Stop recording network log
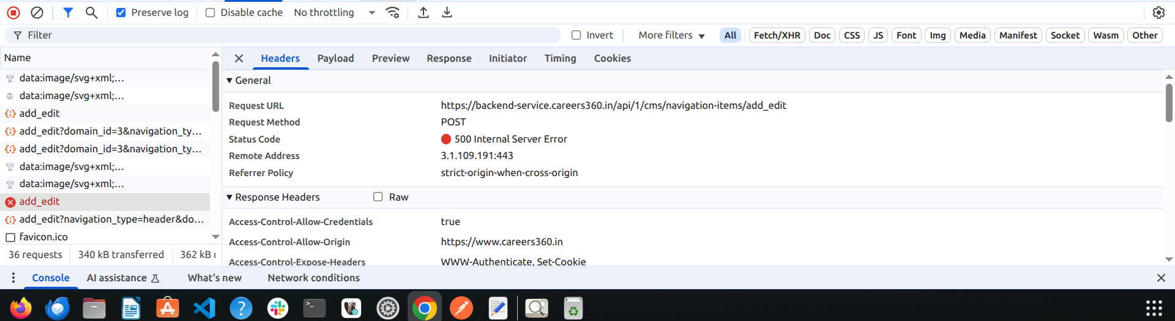Screen dimensions: 1175x321 (x=13, y=12)
